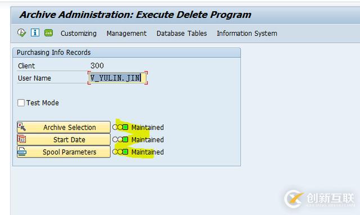The image size is (360, 215).
Task: Click the Archive Selection cursor icon
Action: 22,127
